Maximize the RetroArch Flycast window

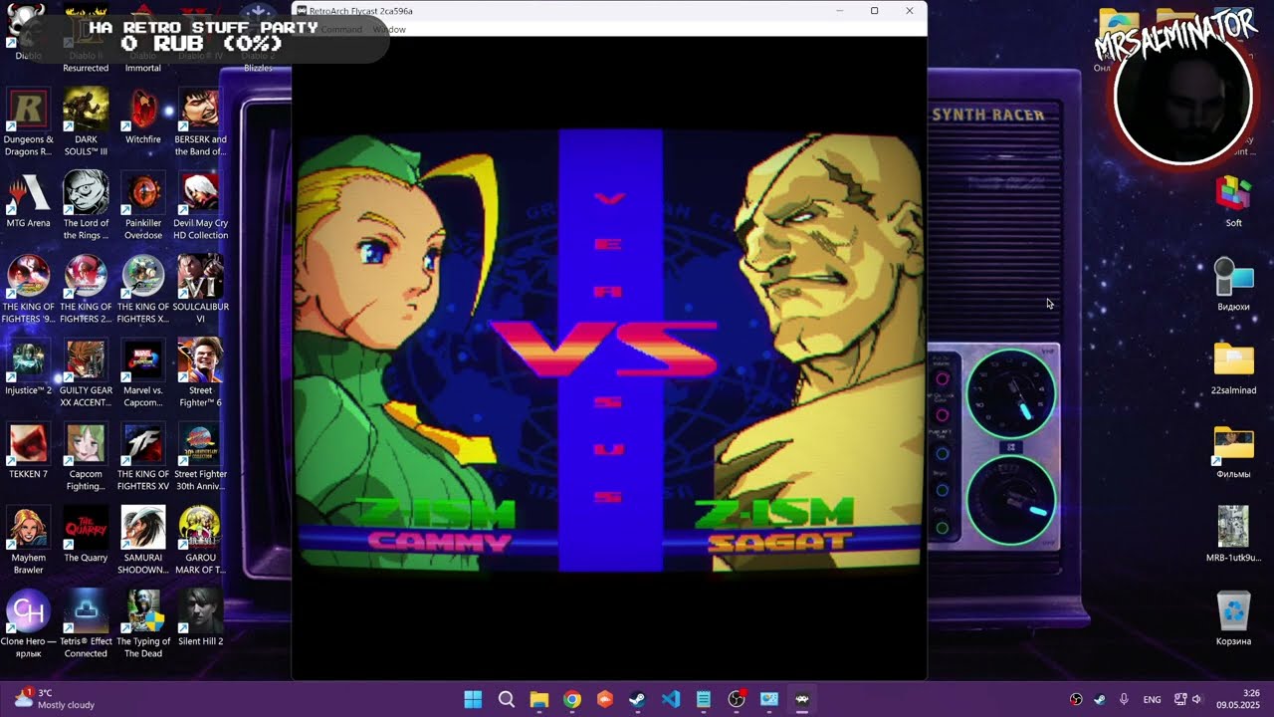[x=874, y=11]
